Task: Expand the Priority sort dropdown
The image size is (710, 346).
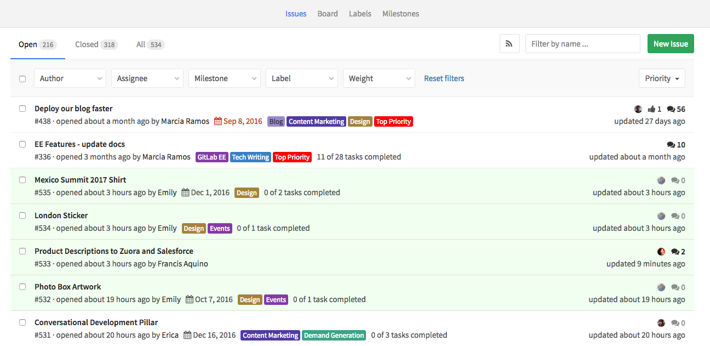Action: (x=662, y=78)
